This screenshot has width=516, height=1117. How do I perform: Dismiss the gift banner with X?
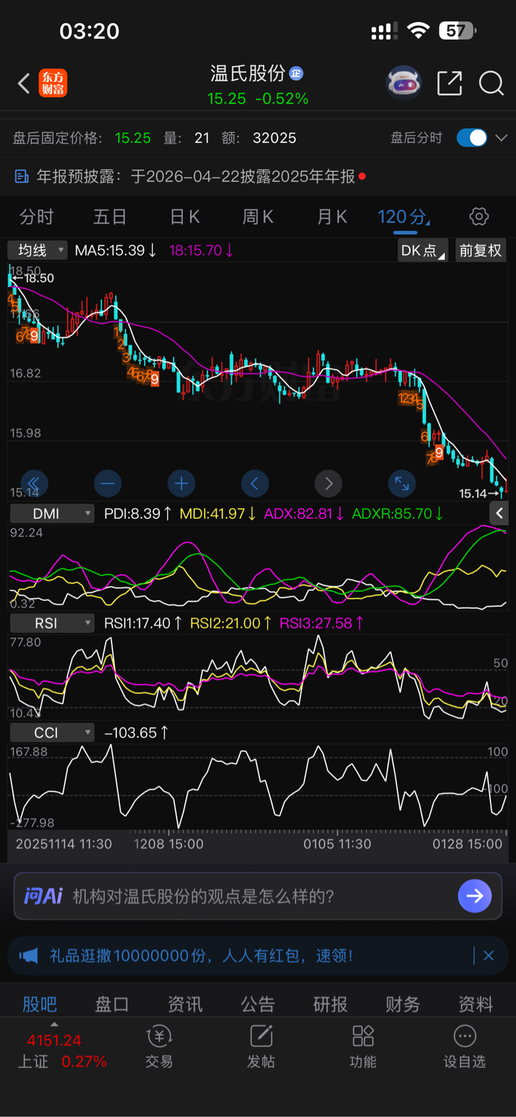pos(489,955)
